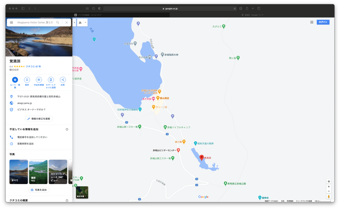Open the Google apps grid icon
340x209 pixels.
pyautogui.click(x=312, y=22)
